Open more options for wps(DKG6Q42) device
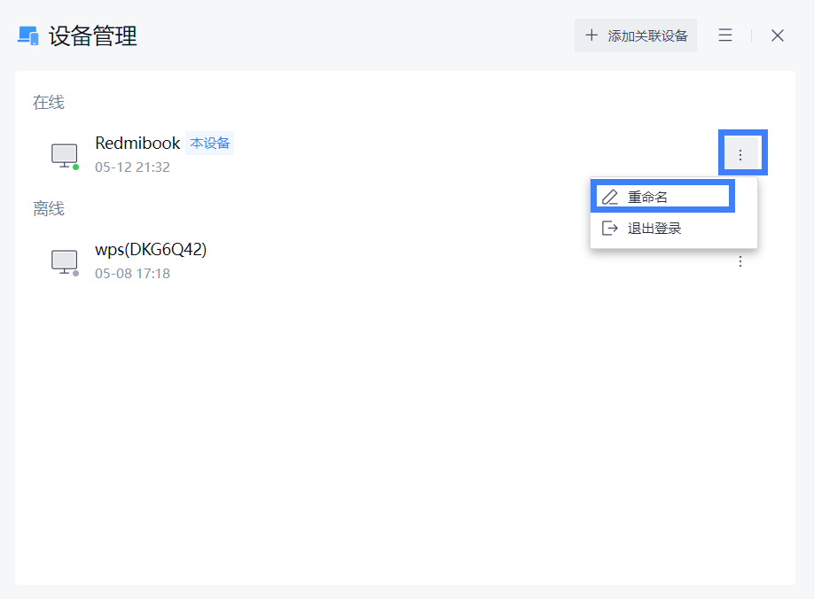This screenshot has height=599, width=814. [740, 261]
